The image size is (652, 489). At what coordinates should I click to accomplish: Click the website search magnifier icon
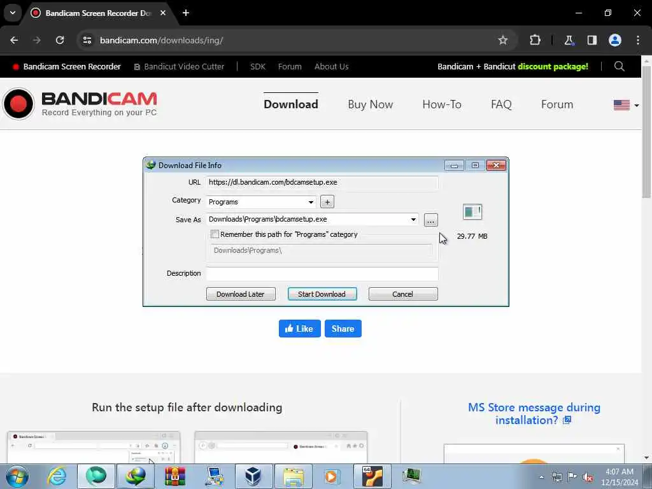619,66
